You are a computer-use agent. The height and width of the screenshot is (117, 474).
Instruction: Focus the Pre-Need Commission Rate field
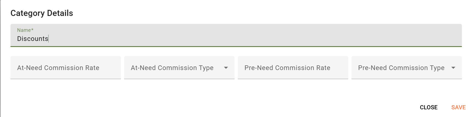(x=293, y=68)
